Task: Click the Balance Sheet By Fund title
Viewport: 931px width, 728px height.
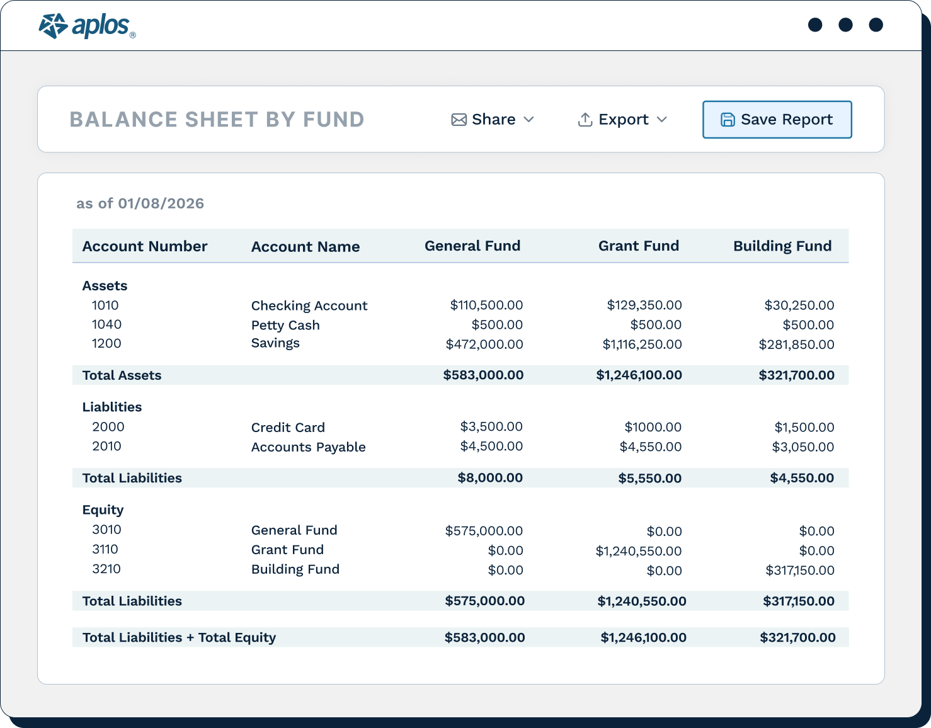Action: pos(217,120)
